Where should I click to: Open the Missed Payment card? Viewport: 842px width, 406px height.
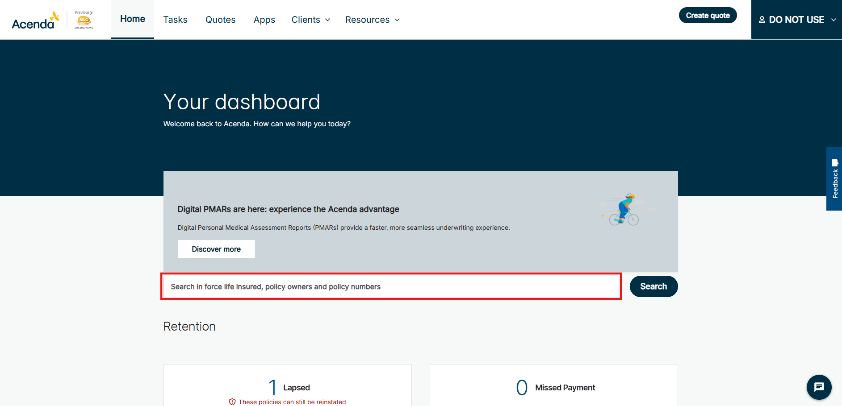[553, 387]
